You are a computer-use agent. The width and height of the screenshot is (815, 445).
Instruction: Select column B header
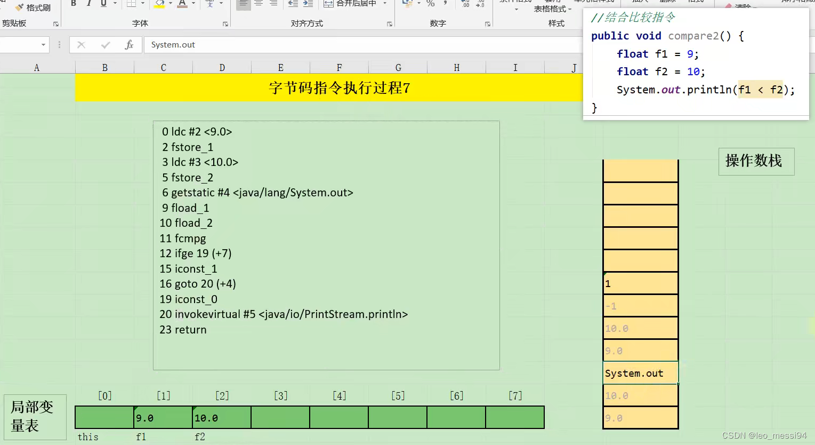click(105, 68)
